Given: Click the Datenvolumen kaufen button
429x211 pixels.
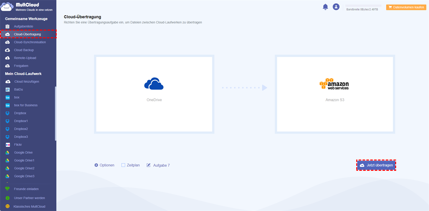Looking at the screenshot, I should pos(406,7).
